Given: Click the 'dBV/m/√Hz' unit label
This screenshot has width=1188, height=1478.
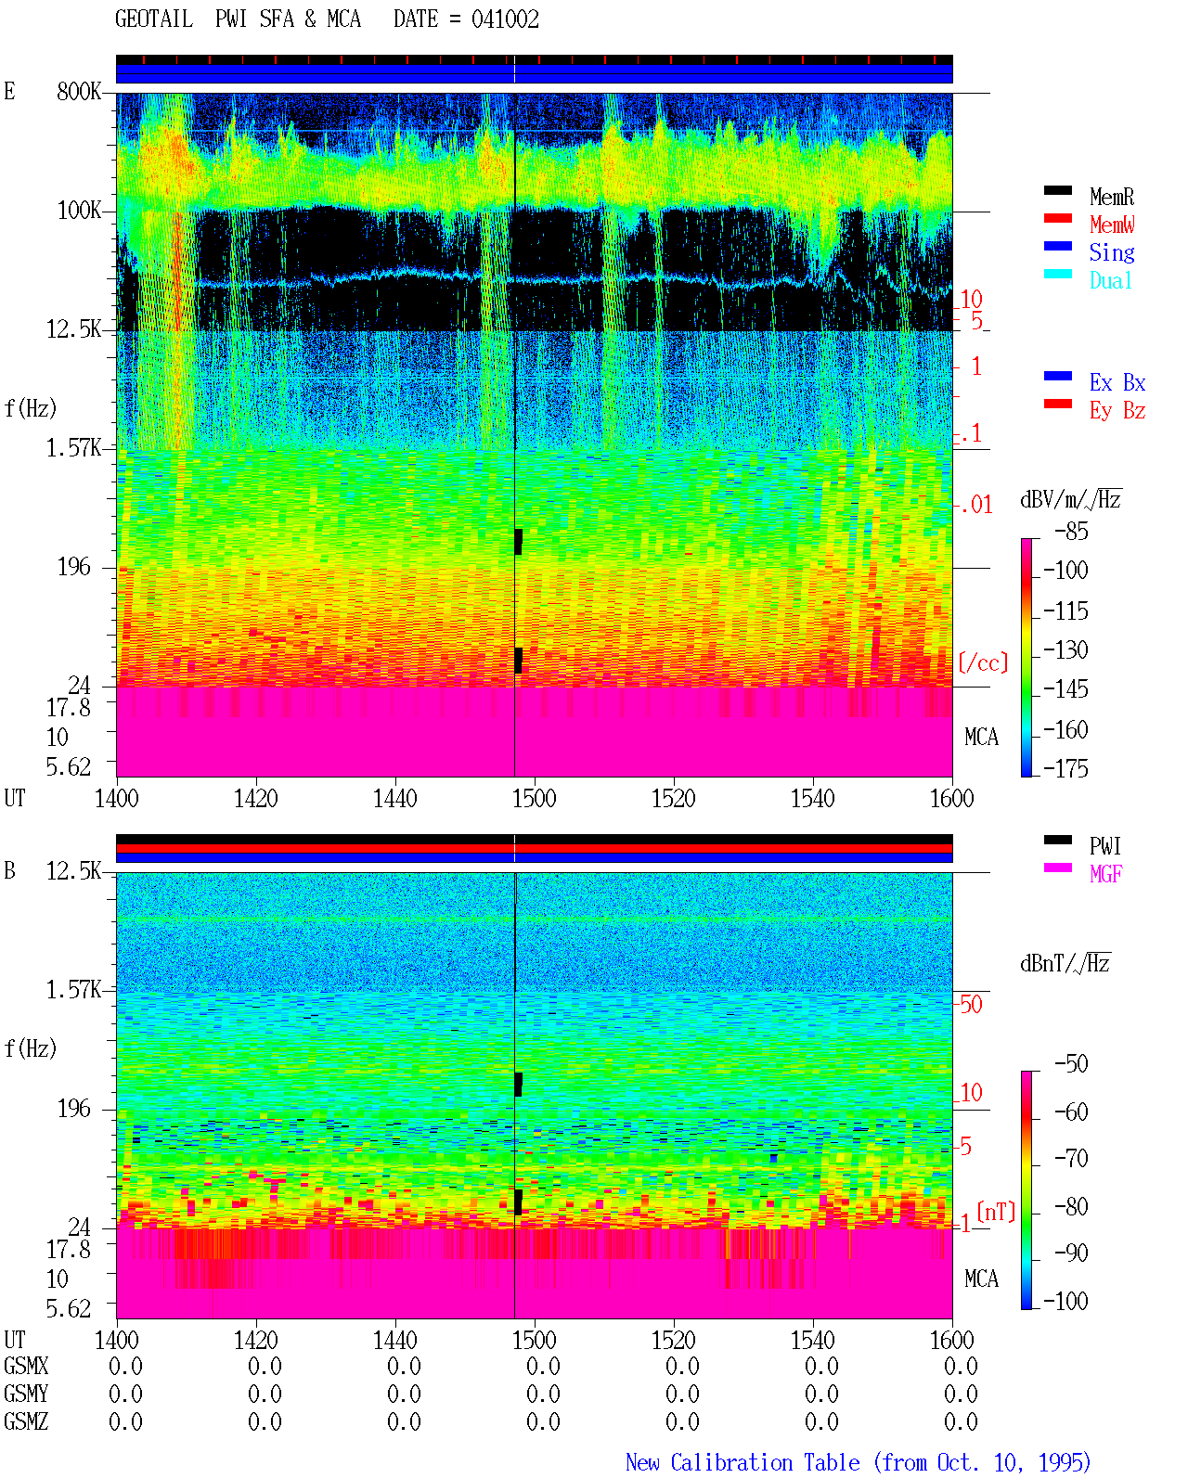Looking at the screenshot, I should click(1071, 500).
